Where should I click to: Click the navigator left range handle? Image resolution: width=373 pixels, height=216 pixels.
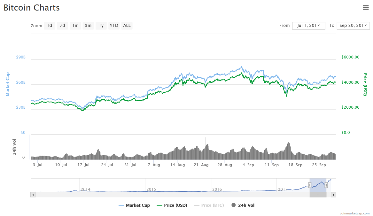pos(310,185)
